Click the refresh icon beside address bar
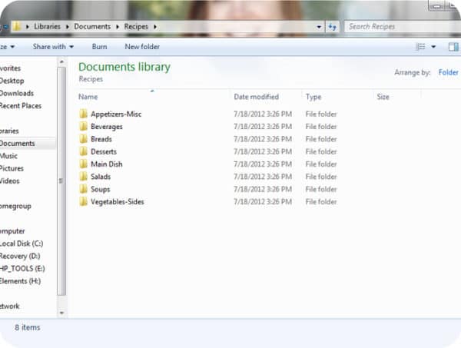 pyautogui.click(x=333, y=27)
